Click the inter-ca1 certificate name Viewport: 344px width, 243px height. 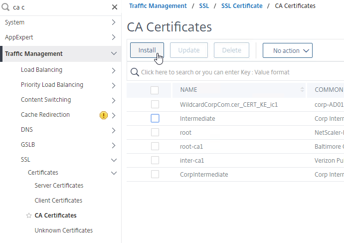[192, 161]
